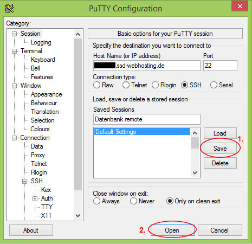Image resolution: width=252 pixels, height=244 pixels.
Task: Open the Connection category
Action: click(x=35, y=138)
